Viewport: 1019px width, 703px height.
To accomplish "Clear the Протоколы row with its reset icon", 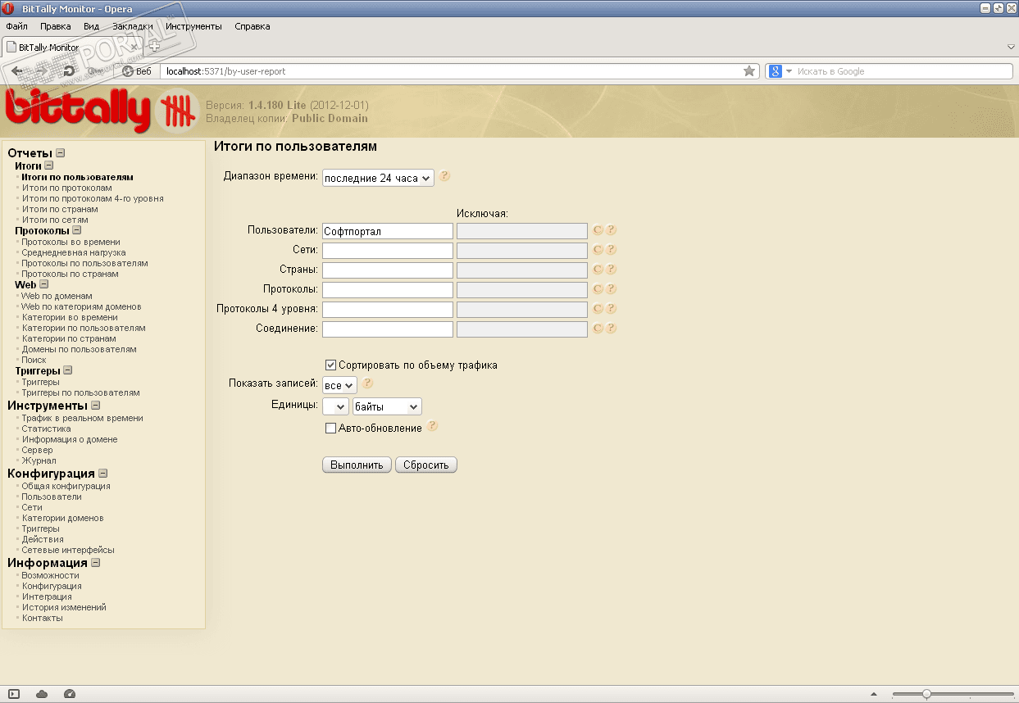I will click(x=598, y=289).
